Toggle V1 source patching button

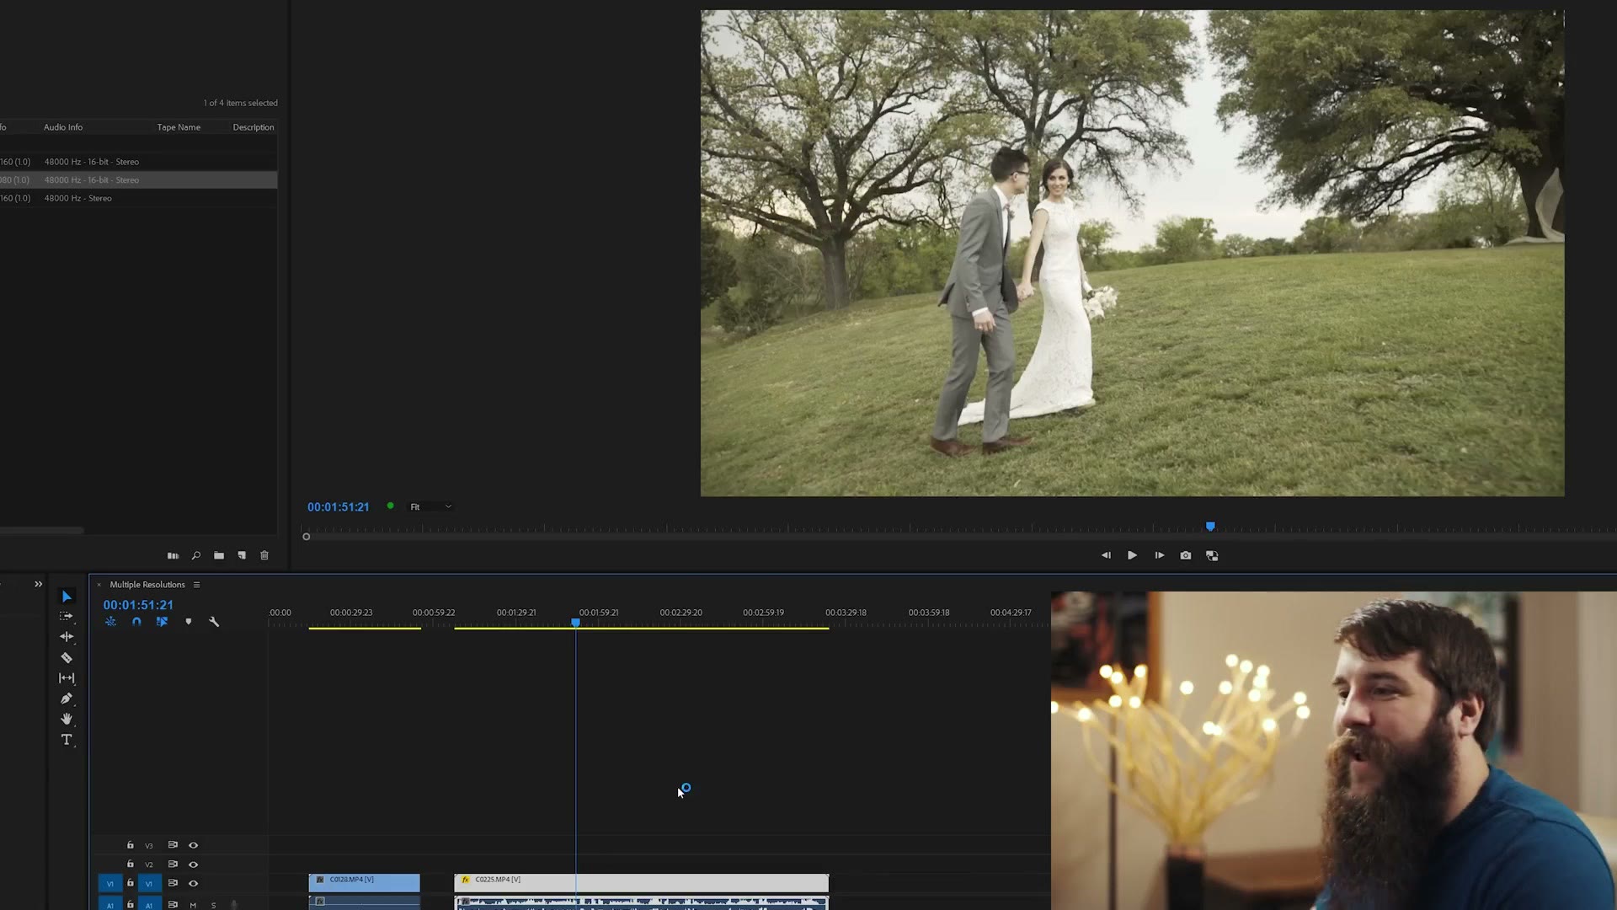pos(109,883)
